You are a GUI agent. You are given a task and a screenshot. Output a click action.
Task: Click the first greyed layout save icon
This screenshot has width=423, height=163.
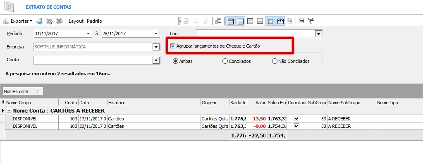coord(186,21)
